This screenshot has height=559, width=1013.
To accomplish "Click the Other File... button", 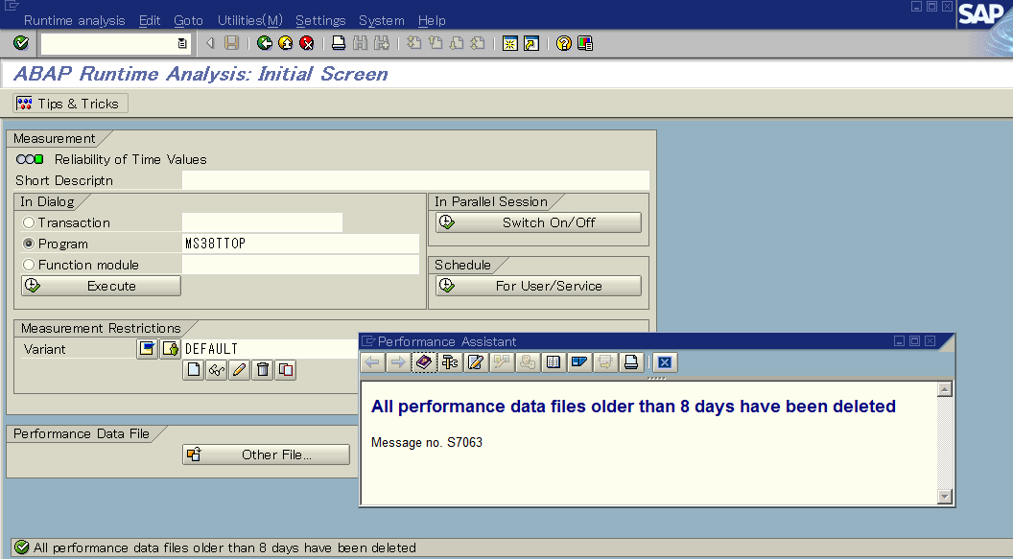I will pos(266,454).
